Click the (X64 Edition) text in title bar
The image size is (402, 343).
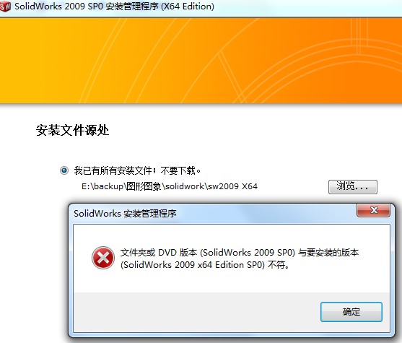pos(188,6)
